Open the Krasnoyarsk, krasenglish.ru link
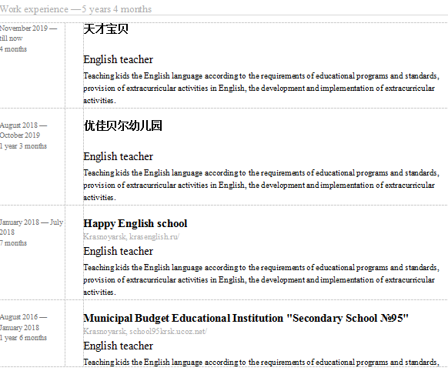The image size is (448, 371). [x=131, y=236]
